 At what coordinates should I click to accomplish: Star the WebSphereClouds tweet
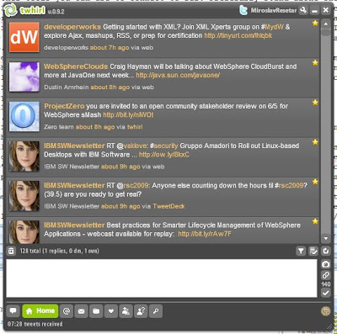coord(315,62)
